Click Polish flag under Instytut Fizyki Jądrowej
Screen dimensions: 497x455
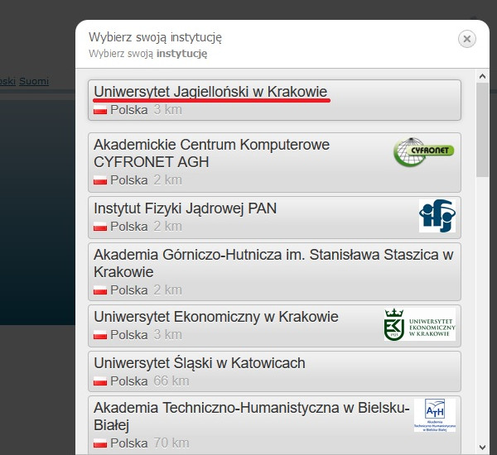click(x=100, y=227)
